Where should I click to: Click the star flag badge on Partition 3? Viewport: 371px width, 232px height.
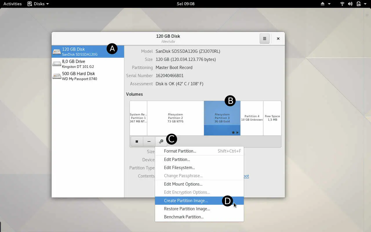click(x=233, y=132)
